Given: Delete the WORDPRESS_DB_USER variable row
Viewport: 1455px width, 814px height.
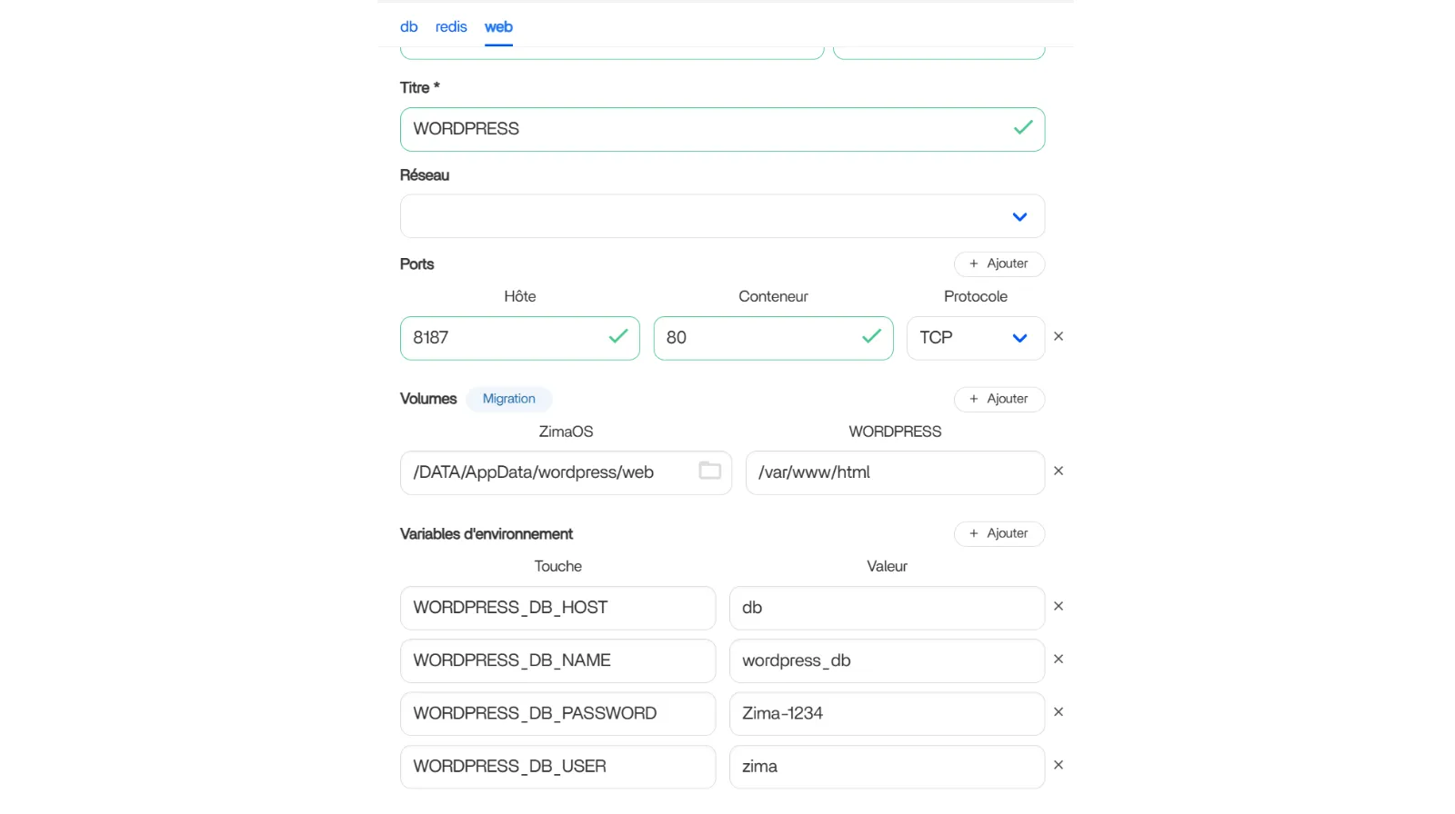Looking at the screenshot, I should point(1058,766).
